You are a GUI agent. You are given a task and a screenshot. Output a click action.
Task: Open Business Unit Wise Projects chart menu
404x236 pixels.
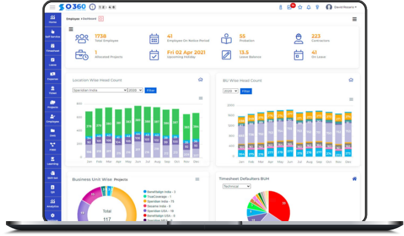(197, 179)
